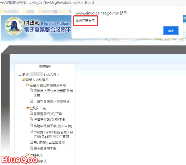Collapse the 營業人功能選單 folder
The image size is (186, 165).
click(24, 80)
